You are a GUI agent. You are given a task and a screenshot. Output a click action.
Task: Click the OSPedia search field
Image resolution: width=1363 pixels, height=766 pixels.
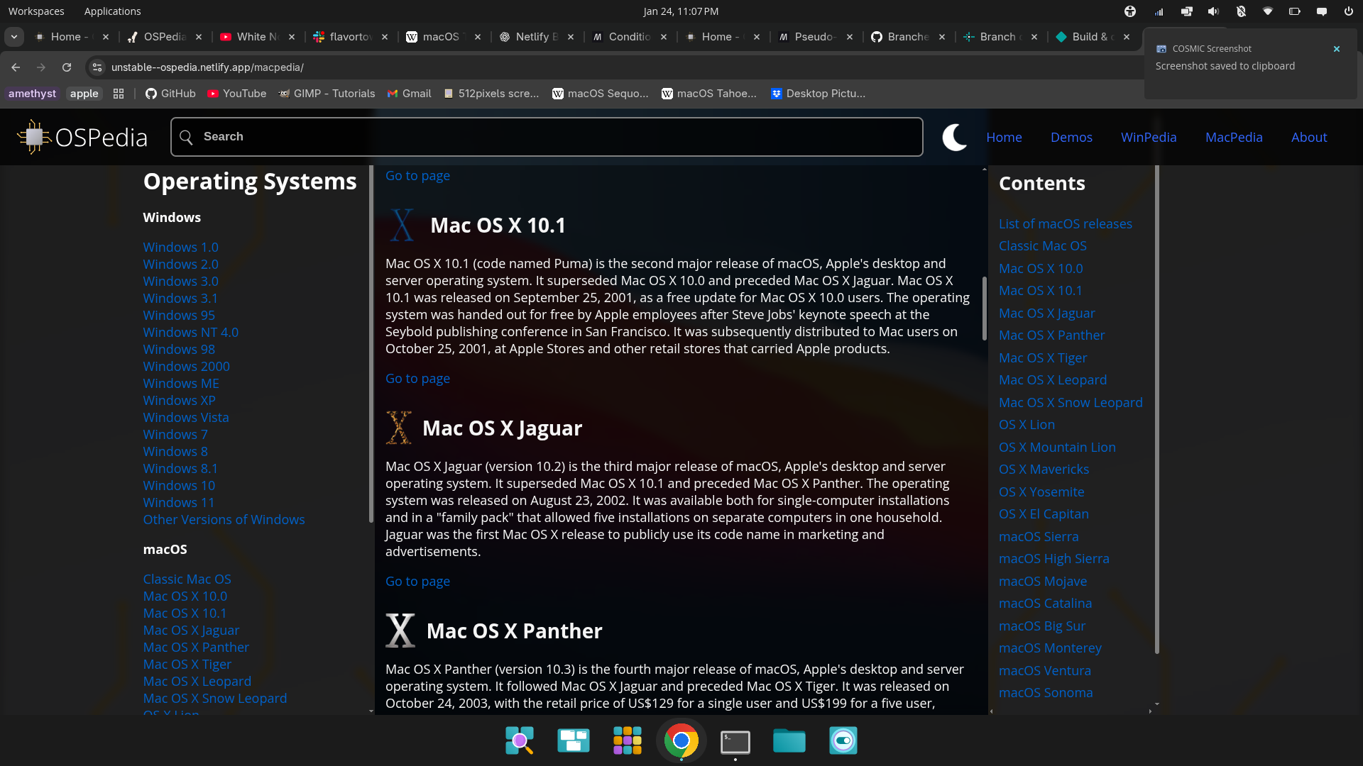click(547, 137)
